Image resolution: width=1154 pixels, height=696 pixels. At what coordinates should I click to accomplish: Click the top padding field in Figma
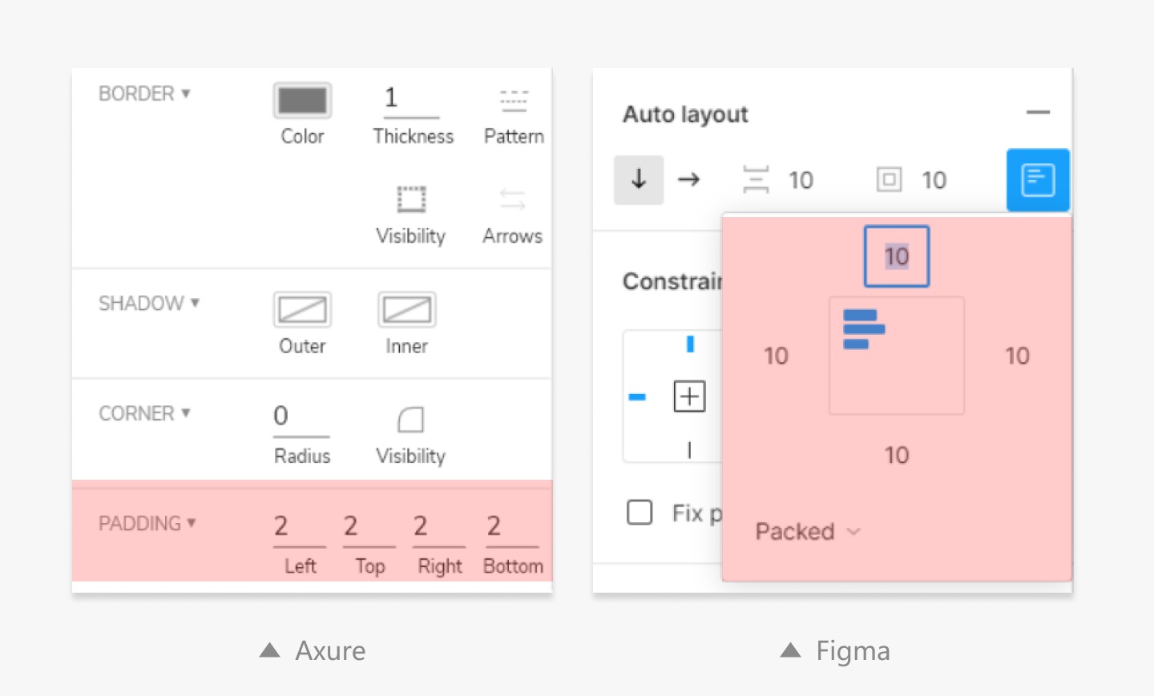pyautogui.click(x=896, y=256)
